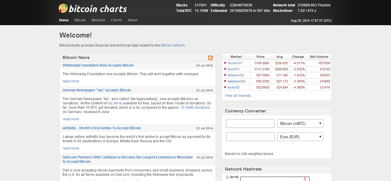This screenshot has width=391, height=181.
Task: Click the red down arrow beside btceUSD
Action: pos(225,87)
